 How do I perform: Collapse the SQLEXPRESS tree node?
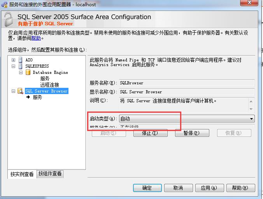click(x=14, y=66)
